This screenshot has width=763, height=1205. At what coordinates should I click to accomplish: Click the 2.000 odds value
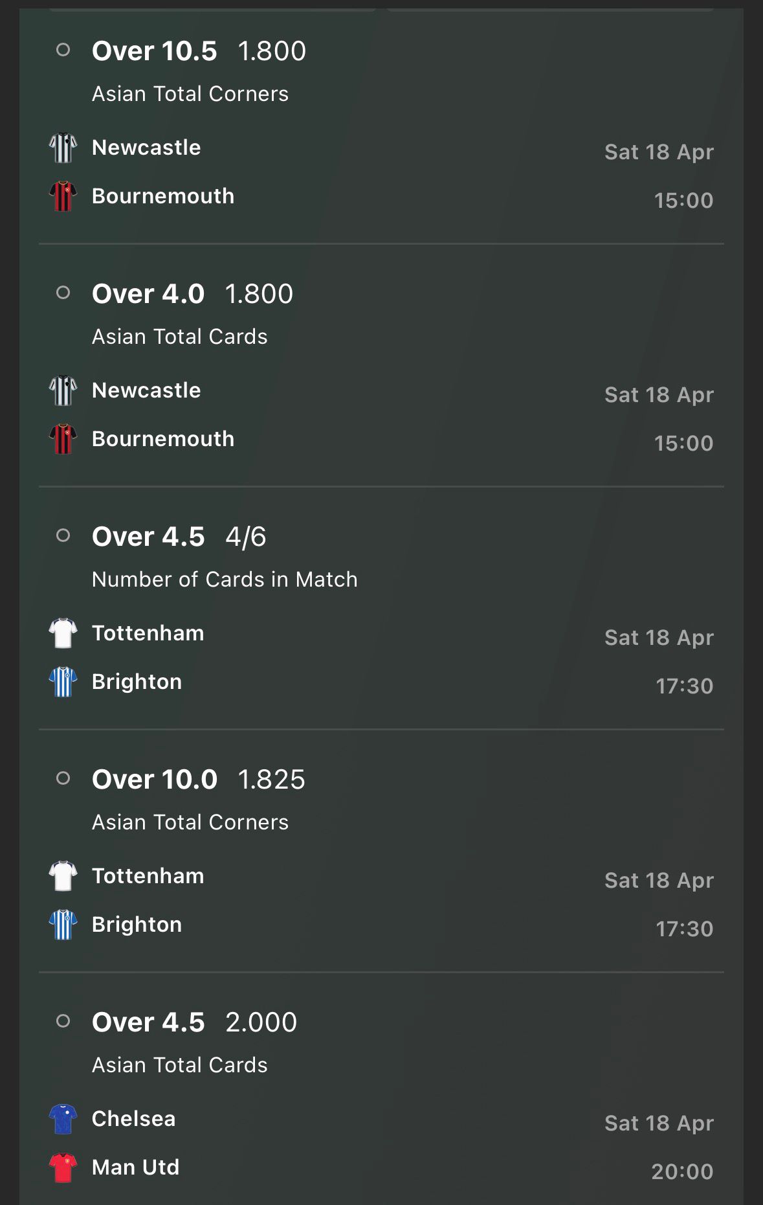(x=261, y=1022)
